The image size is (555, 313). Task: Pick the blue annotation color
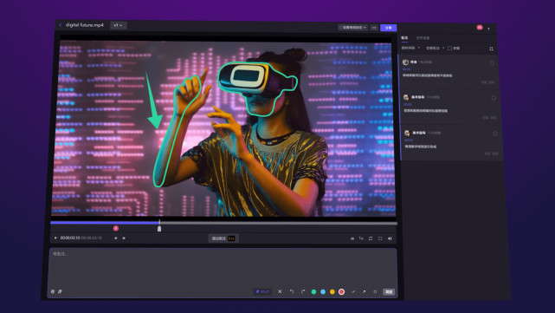[323, 291]
